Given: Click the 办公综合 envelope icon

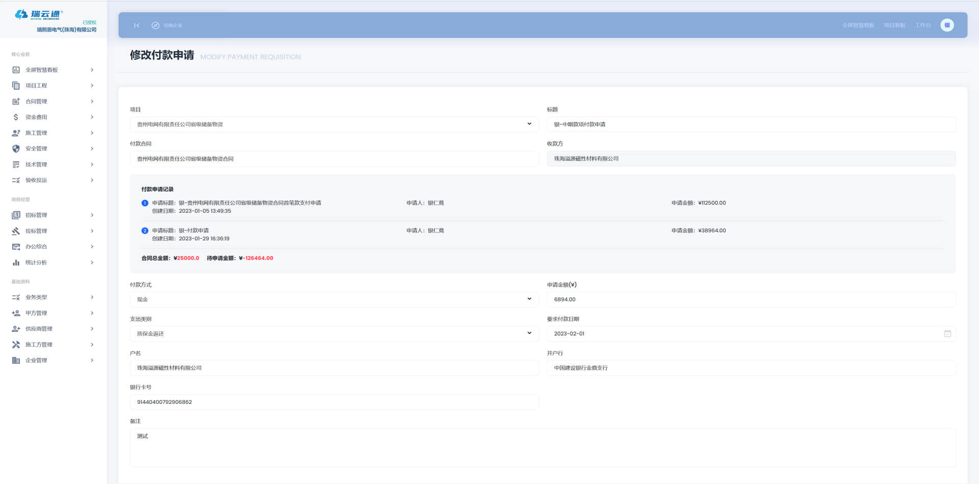Looking at the screenshot, I should click(x=16, y=247).
